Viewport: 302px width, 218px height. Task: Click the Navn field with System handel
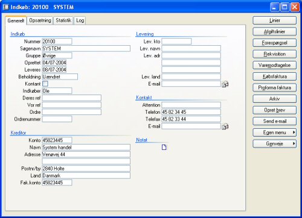(x=86, y=147)
